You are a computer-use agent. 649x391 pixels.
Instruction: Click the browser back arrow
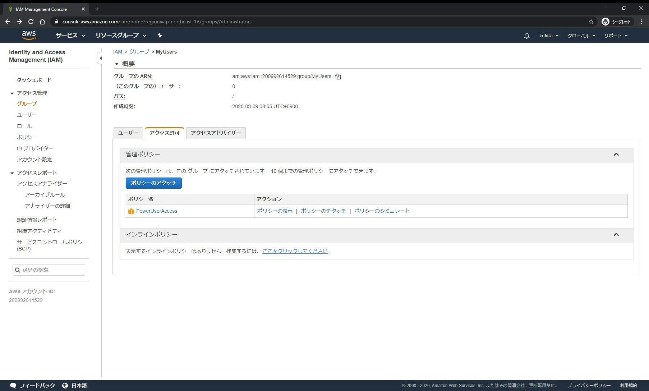pyautogui.click(x=8, y=22)
